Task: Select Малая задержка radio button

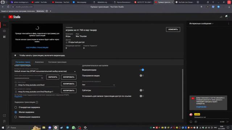Action: pos(16,112)
